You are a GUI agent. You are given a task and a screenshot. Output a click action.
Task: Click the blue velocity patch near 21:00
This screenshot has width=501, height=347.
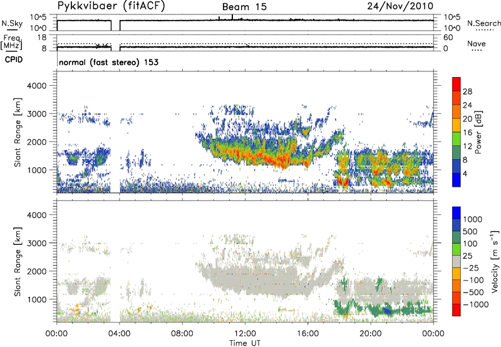387,310
